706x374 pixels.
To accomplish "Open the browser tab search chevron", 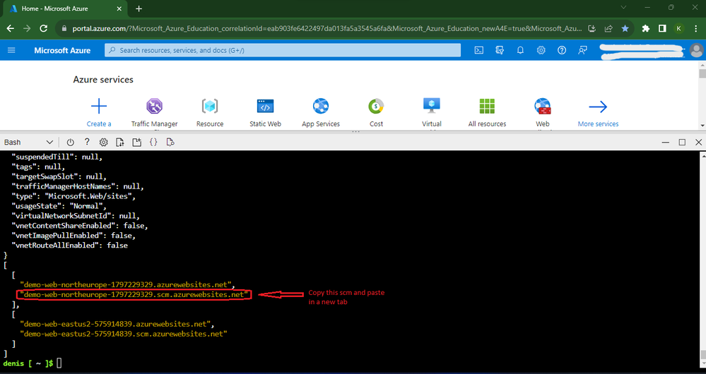I will click(623, 7).
